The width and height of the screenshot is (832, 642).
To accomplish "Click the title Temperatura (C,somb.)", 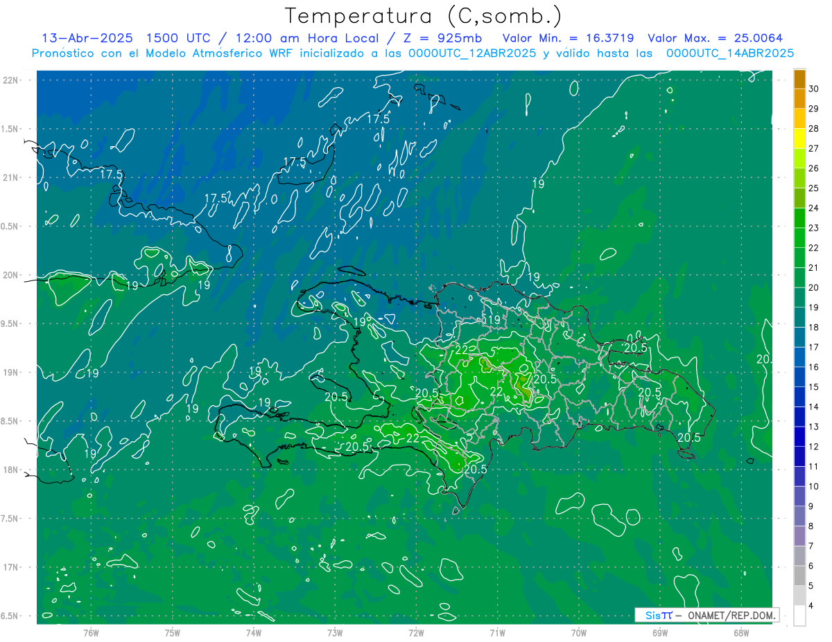I will [x=424, y=16].
